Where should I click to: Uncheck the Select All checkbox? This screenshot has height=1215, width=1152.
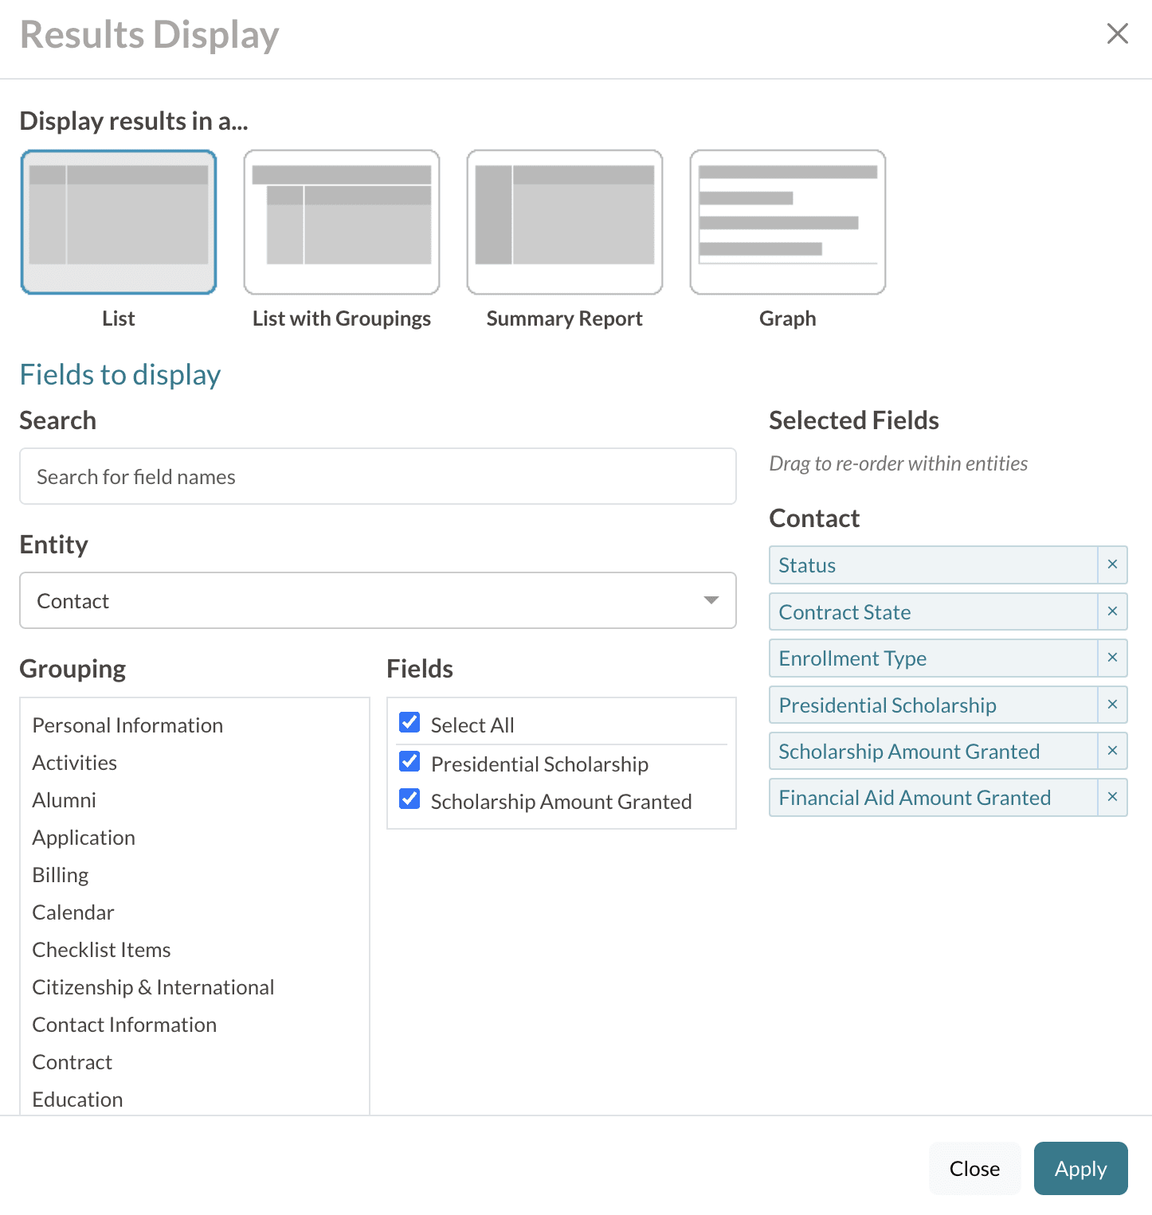409,722
